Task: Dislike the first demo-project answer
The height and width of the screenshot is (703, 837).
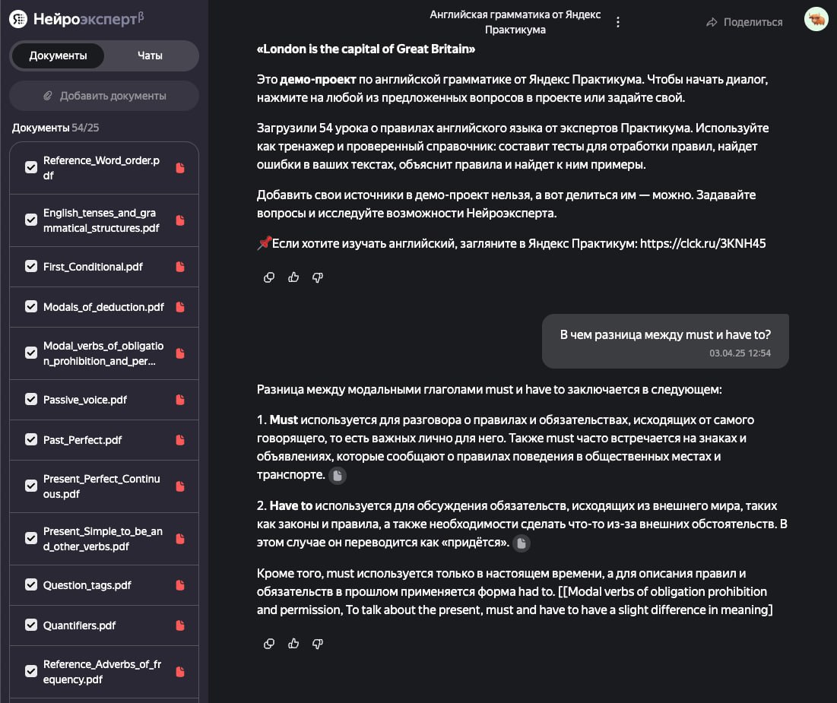Action: coord(318,277)
